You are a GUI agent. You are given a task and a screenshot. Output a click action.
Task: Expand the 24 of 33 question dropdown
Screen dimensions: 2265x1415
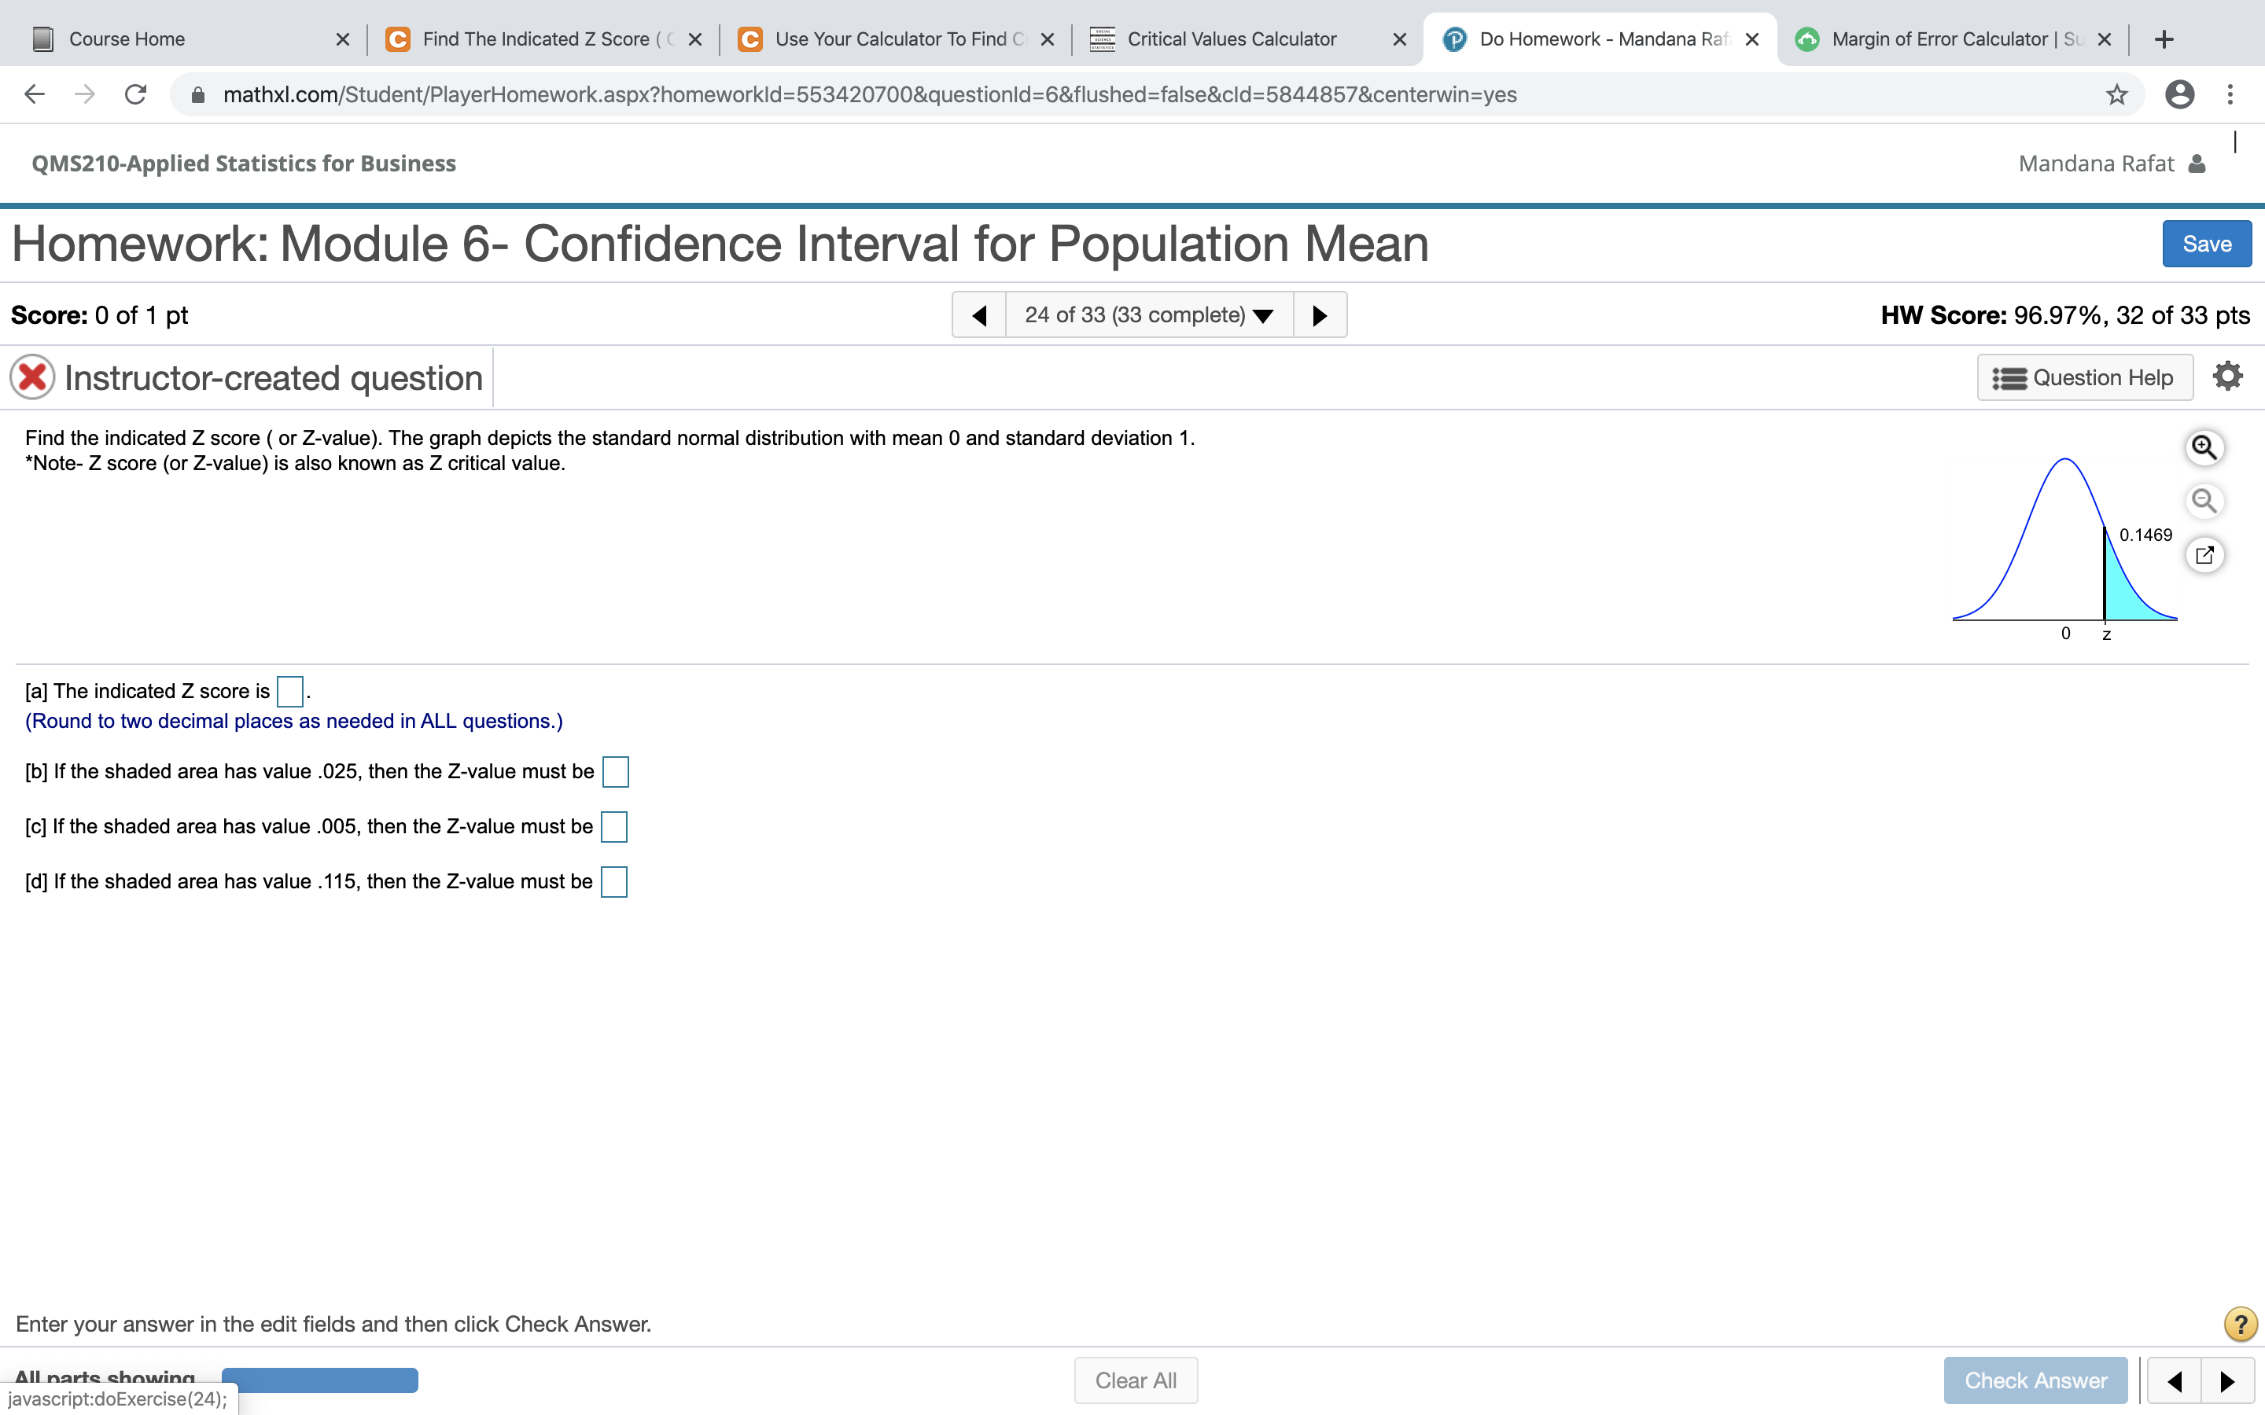coord(1148,315)
